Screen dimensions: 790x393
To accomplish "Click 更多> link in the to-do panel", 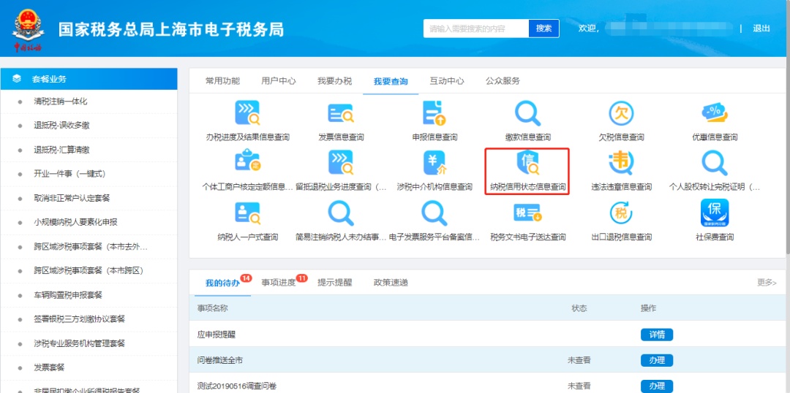I will 767,283.
